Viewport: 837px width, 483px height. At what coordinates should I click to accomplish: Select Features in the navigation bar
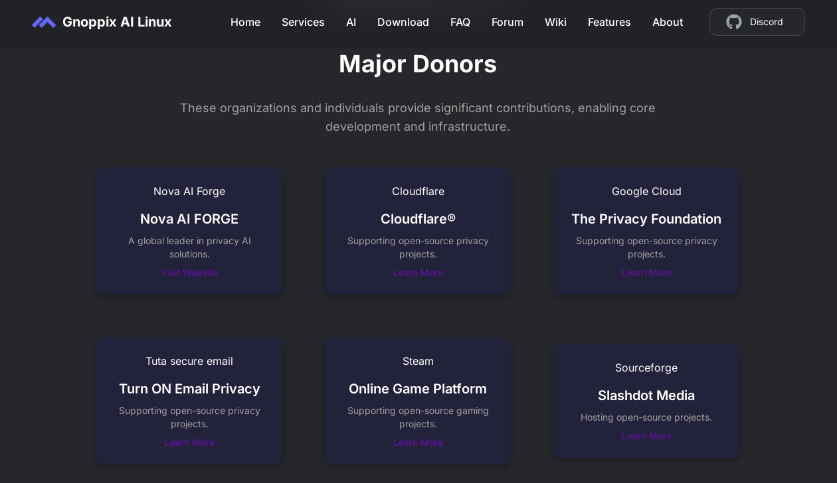coord(608,22)
